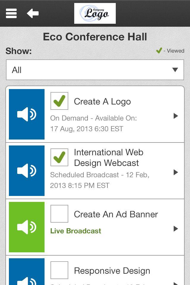Uncheck the Create A Logo checkbox
The image size is (190, 285).
pos(59,101)
